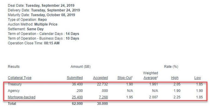Click the Operation Close Time 08:15 AM
Viewport: 218px width, 111px height.
click(x=52, y=43)
